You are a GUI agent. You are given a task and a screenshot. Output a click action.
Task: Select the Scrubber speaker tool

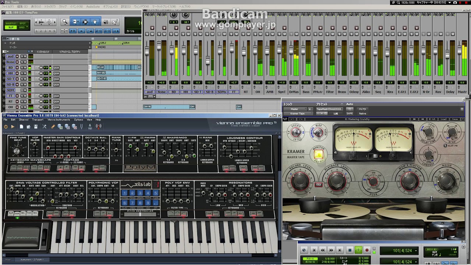(x=106, y=22)
